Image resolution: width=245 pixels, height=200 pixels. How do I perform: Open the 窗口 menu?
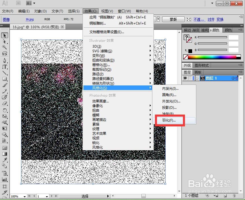pos(124,11)
